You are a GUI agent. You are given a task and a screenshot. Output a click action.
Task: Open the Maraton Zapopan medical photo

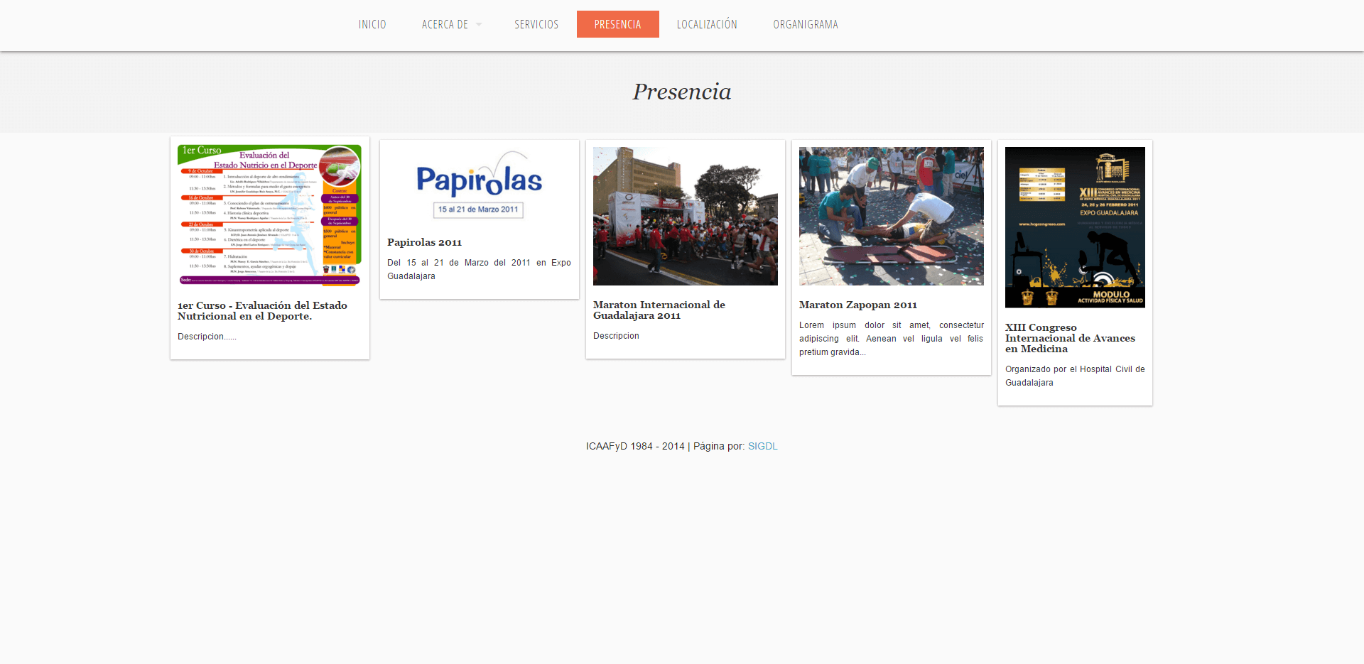tap(891, 216)
